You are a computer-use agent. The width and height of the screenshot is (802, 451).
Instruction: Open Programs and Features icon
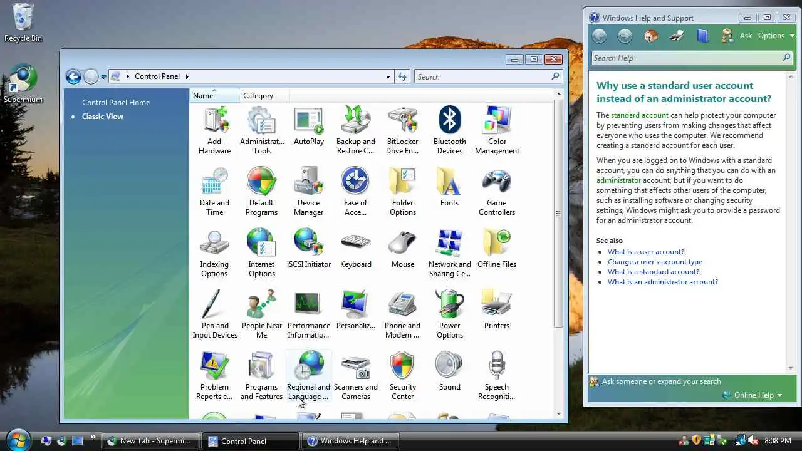pos(262,376)
